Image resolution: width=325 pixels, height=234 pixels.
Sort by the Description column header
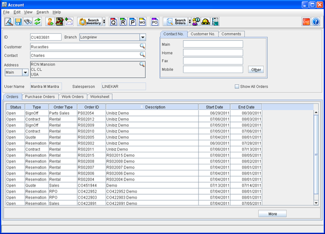click(152, 107)
